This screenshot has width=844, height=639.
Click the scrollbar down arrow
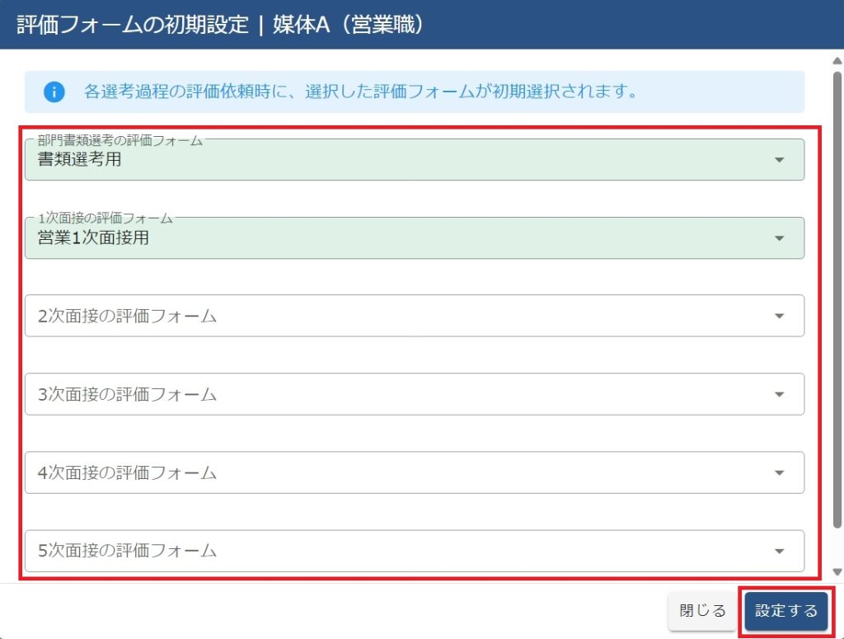(x=837, y=571)
